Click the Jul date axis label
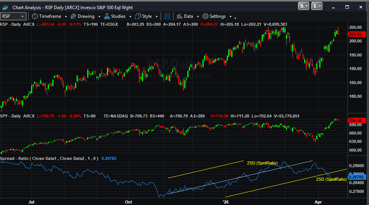The height and width of the screenshot is (205, 369). click(31, 202)
